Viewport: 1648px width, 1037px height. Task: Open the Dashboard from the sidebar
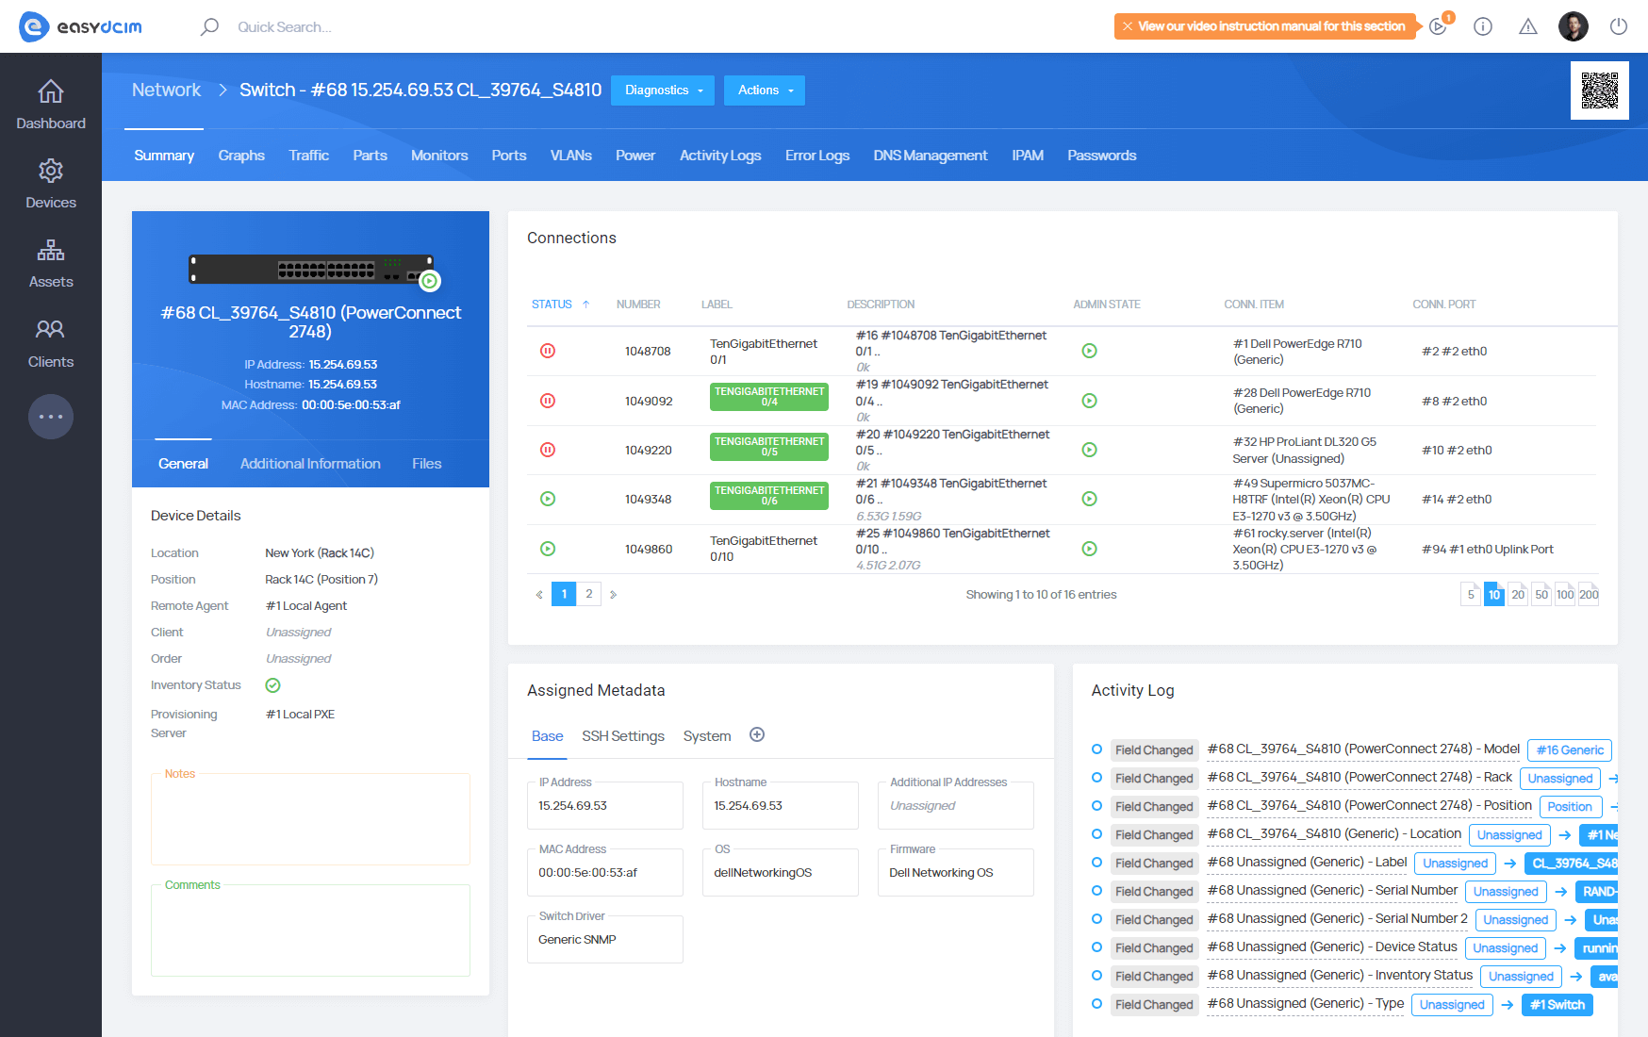tap(51, 105)
